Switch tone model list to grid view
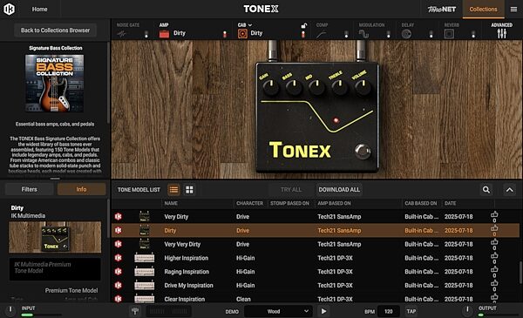The width and height of the screenshot is (523, 318). click(189, 190)
